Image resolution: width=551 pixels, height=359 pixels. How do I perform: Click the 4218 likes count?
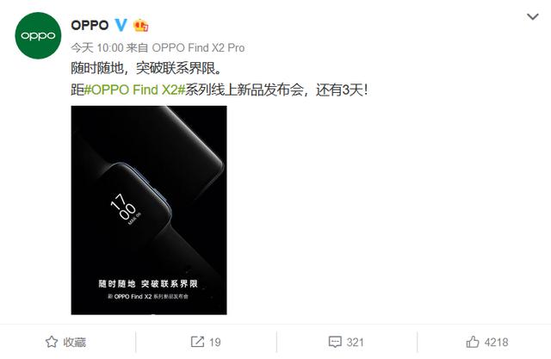496,342
